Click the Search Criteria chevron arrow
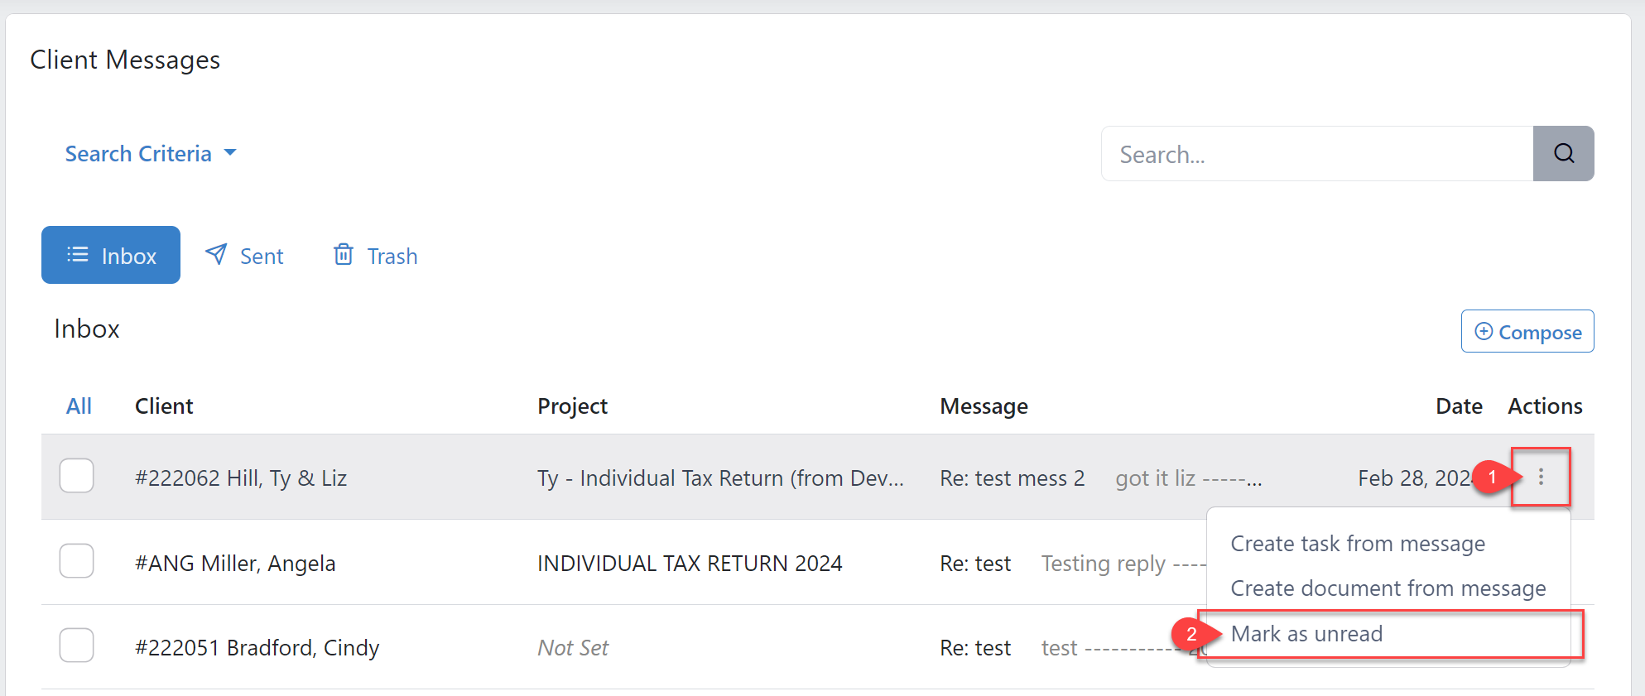The width and height of the screenshot is (1645, 696). point(230,153)
